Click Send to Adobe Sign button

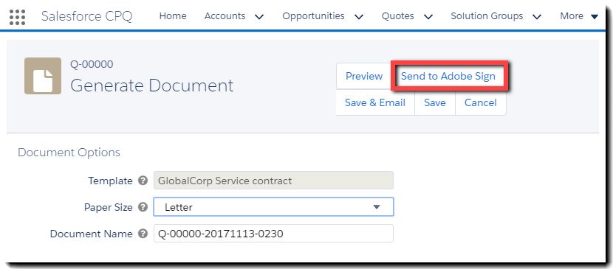pos(448,76)
